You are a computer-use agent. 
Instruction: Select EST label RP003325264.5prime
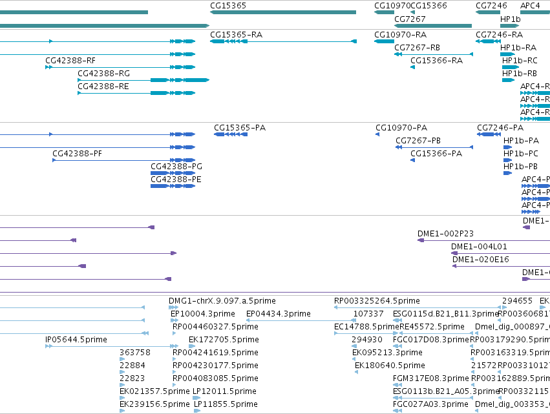tap(377, 301)
